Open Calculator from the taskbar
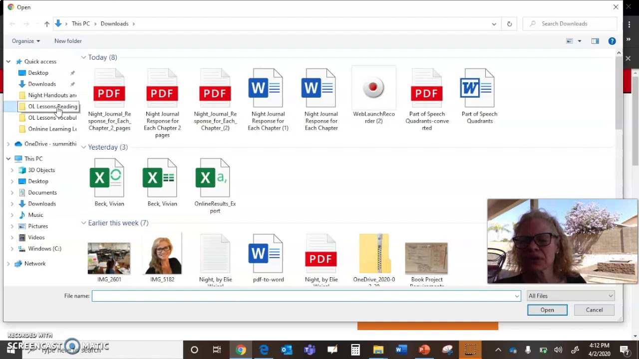The image size is (639, 359). point(355,350)
